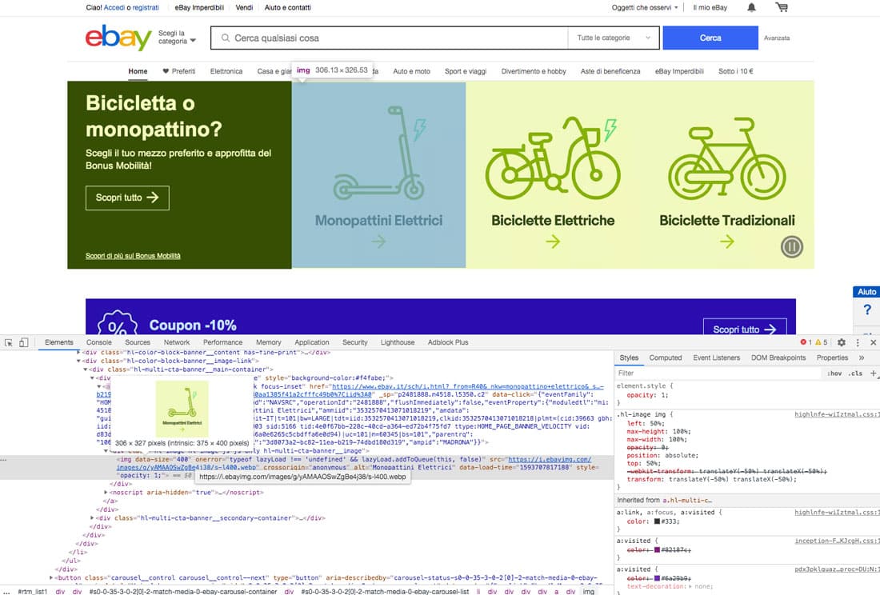This screenshot has width=880, height=595.
Task: Click the red error count indicator
Action: tap(806, 342)
